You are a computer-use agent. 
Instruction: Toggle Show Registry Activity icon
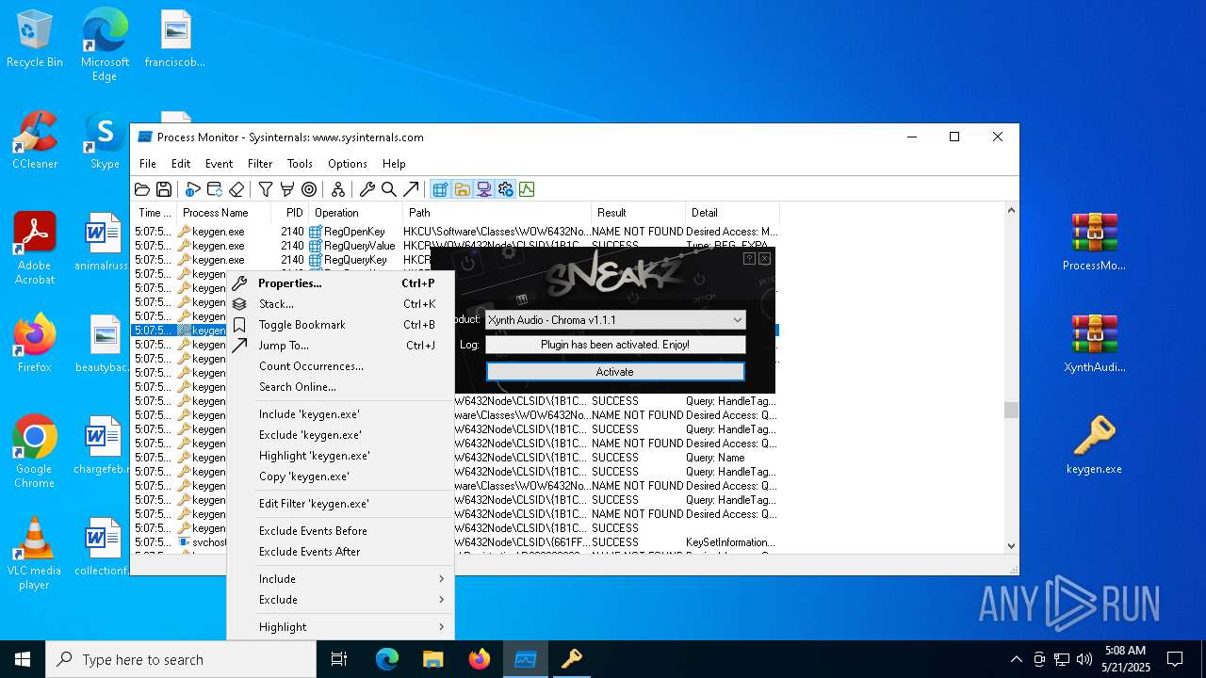440,189
